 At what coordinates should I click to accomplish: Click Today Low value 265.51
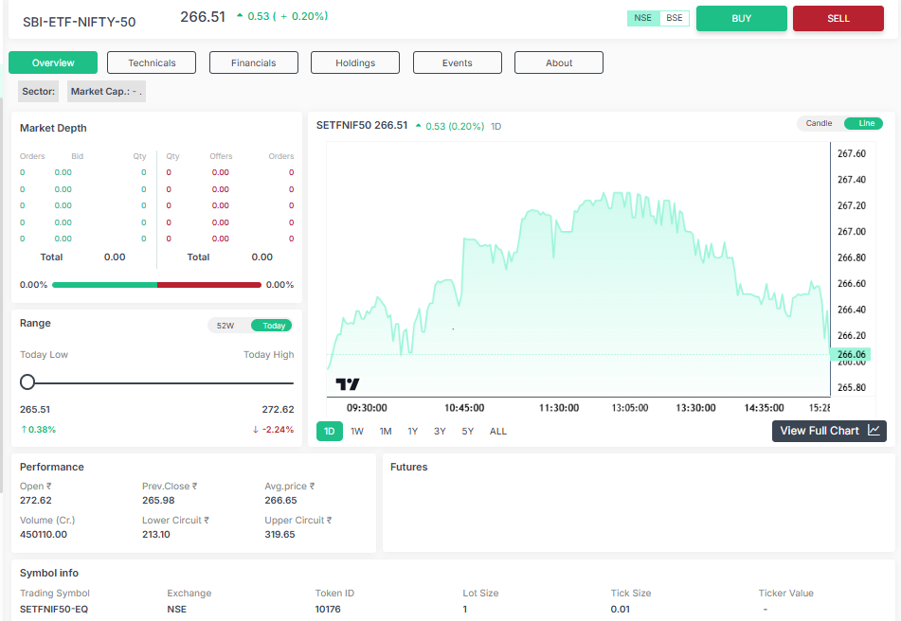pos(35,409)
